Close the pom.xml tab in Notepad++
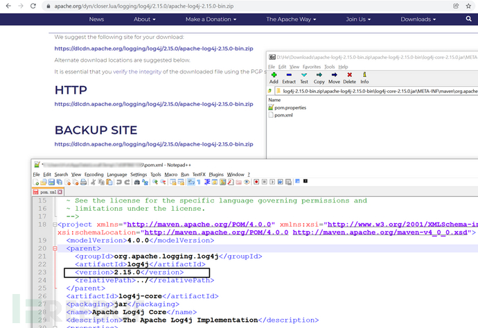 [x=60, y=191]
